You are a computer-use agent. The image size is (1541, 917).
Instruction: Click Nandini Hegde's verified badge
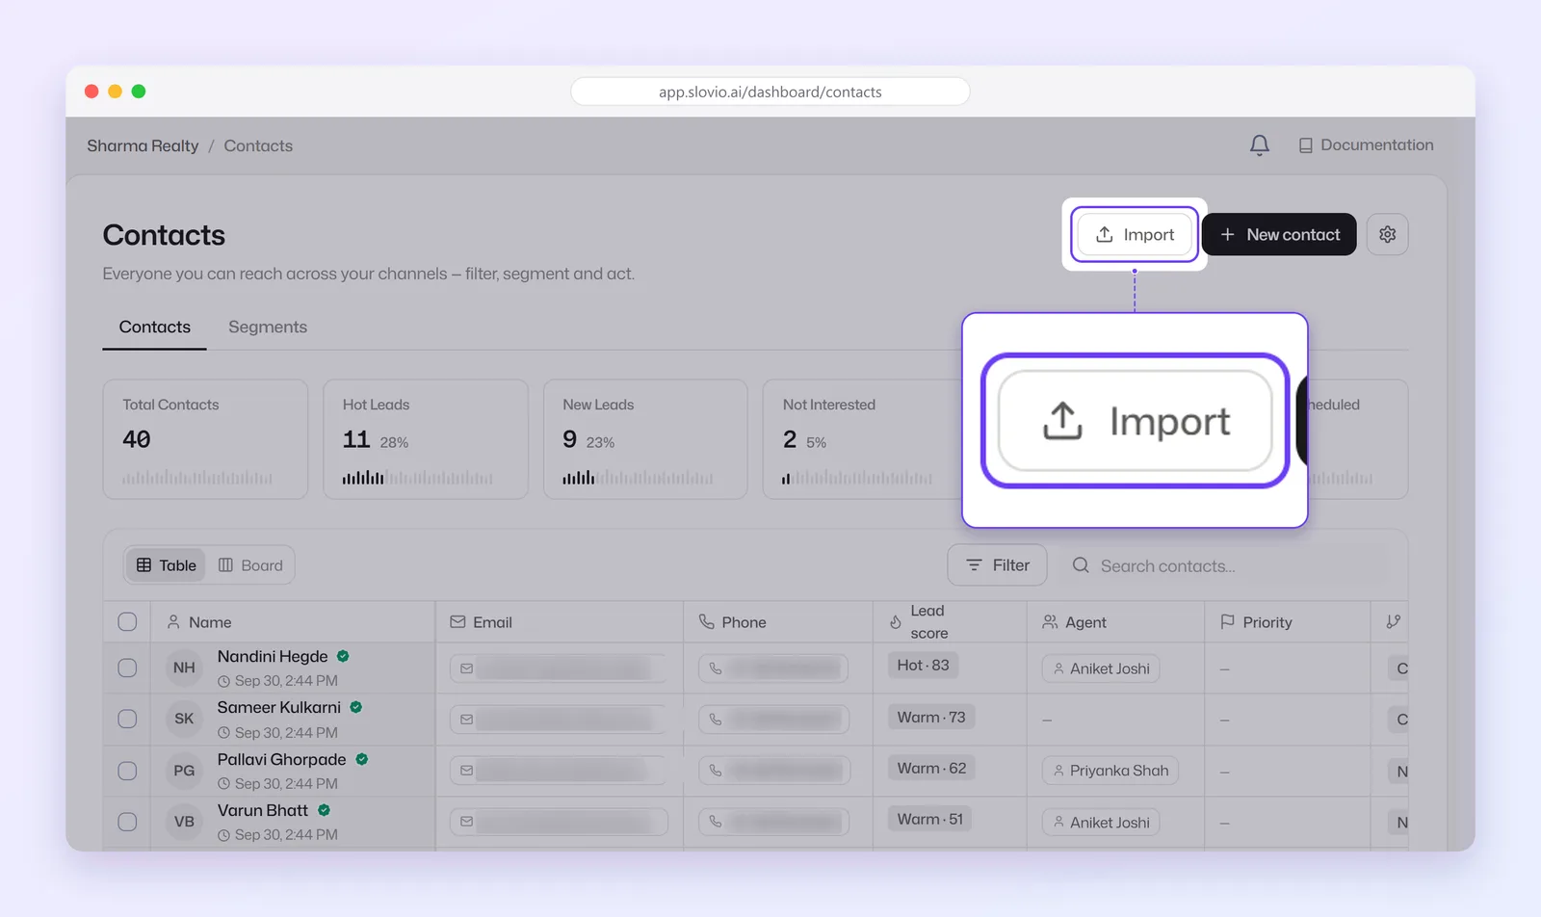coord(343,656)
